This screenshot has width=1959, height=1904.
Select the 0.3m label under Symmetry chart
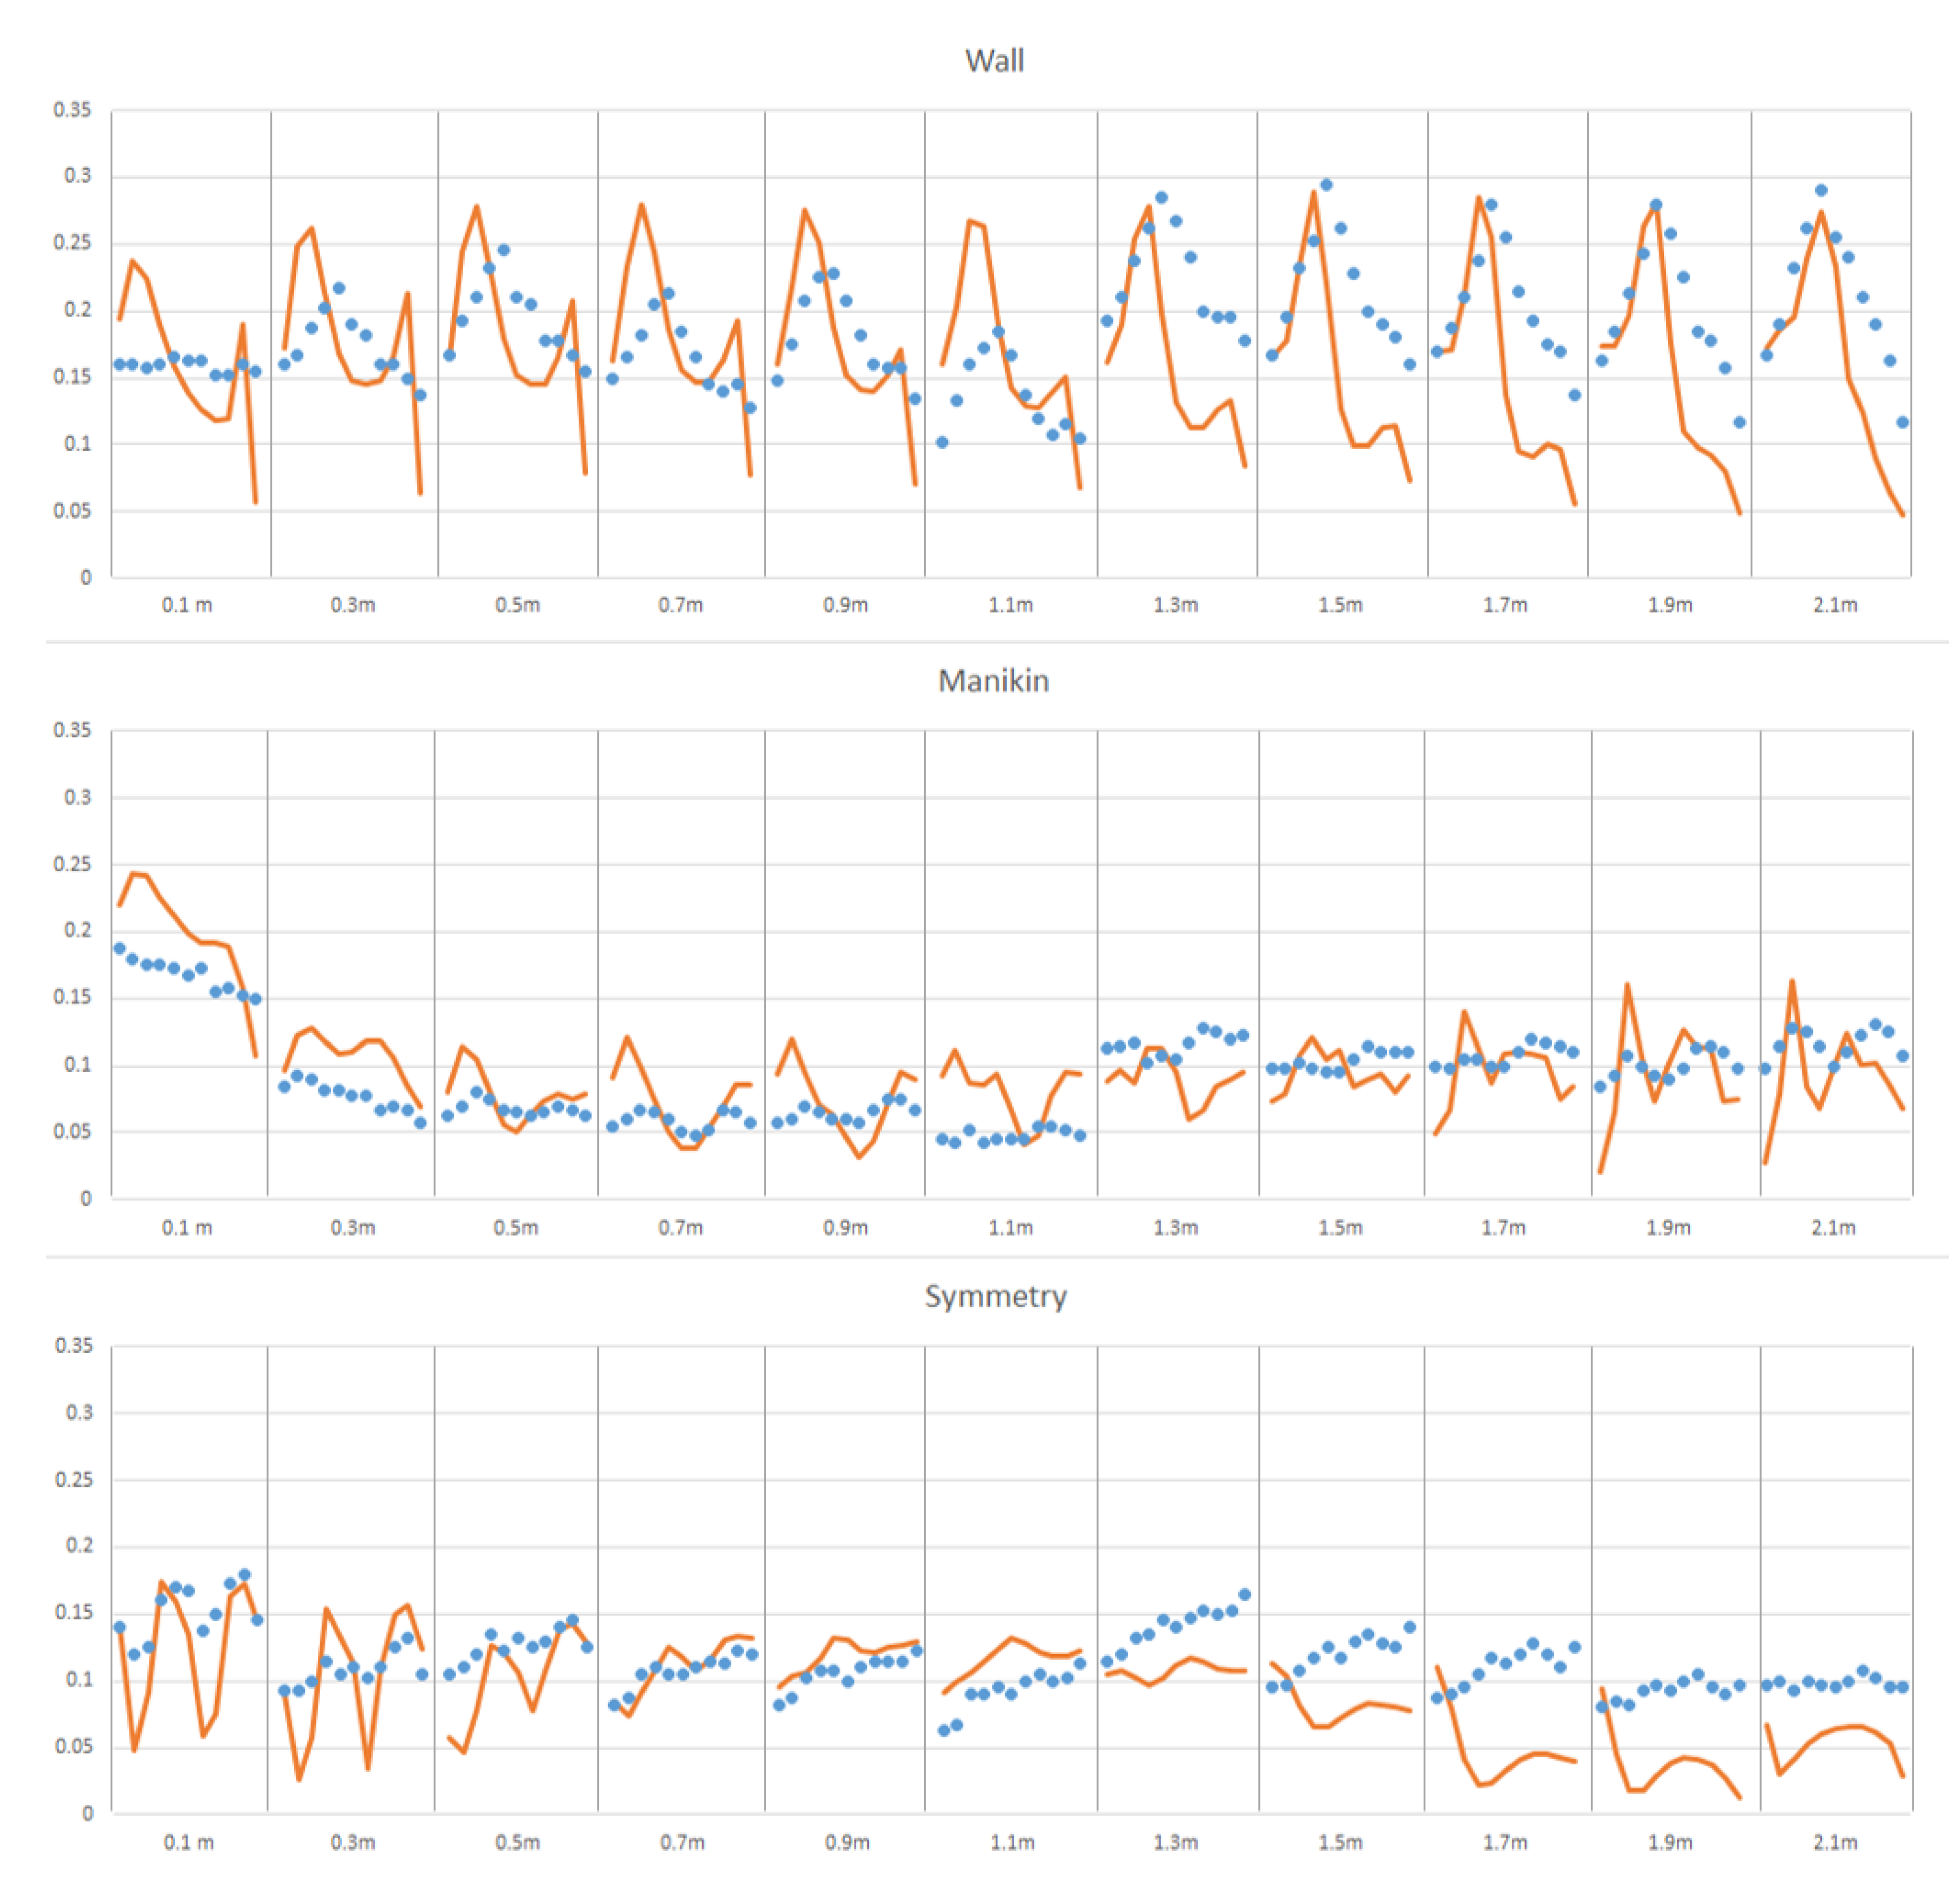[x=353, y=1842]
